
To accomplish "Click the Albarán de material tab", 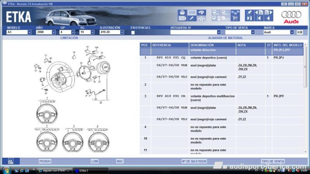I will click(226, 38).
